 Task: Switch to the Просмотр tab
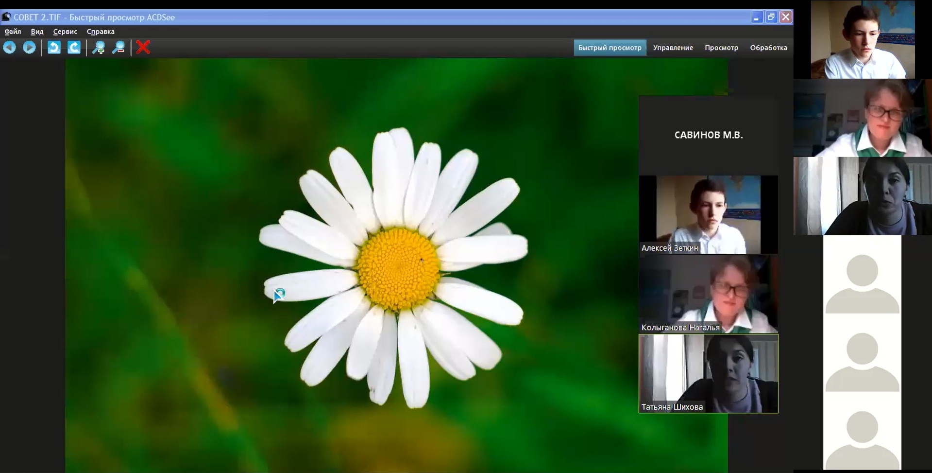(721, 48)
